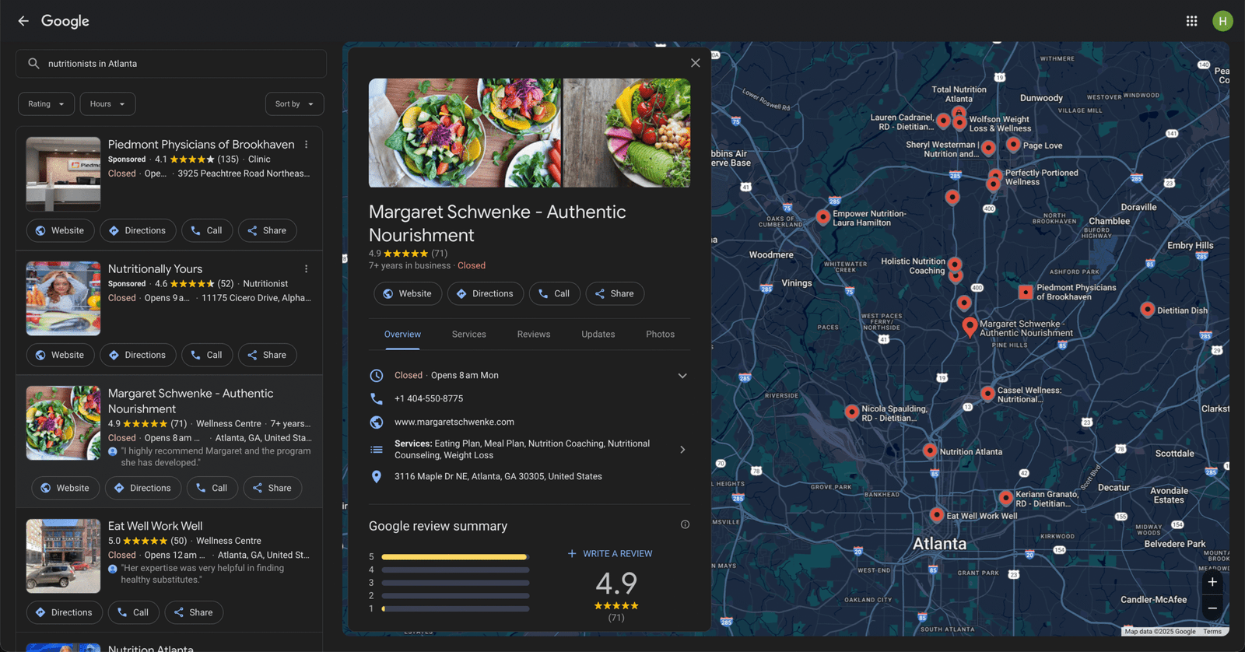Call Eat Well Work Well listing

tap(133, 612)
